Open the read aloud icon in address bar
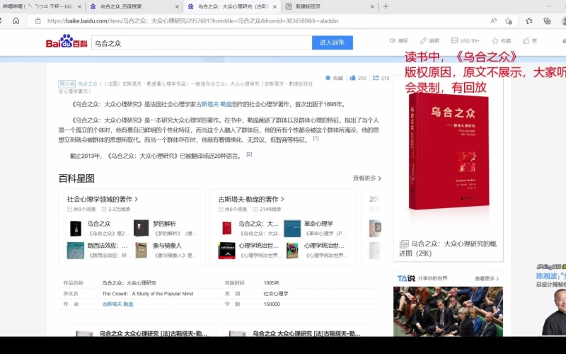 coord(493,21)
